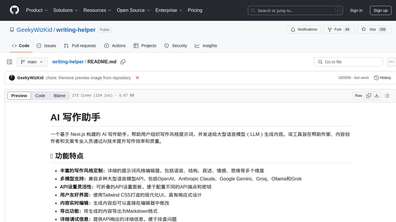Click the Public visibility label
396x222 pixels.
(105, 30)
